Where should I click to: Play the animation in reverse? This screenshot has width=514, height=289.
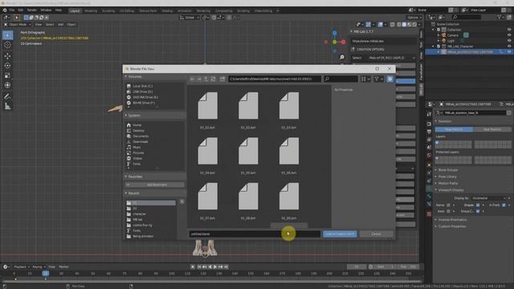pos(210,267)
